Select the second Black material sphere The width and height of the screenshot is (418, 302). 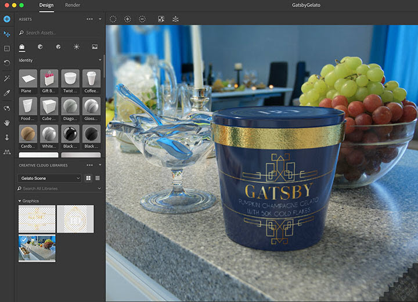92,136
